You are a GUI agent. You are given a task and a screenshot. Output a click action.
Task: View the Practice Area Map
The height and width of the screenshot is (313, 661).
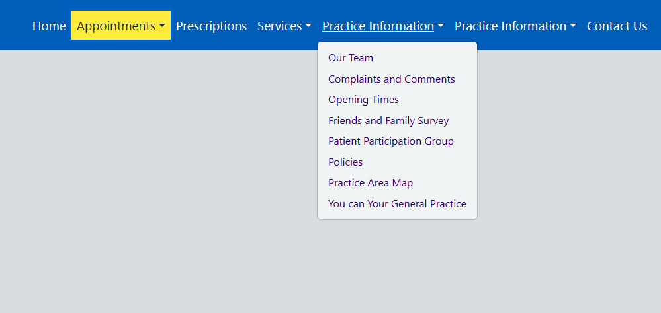click(x=371, y=183)
